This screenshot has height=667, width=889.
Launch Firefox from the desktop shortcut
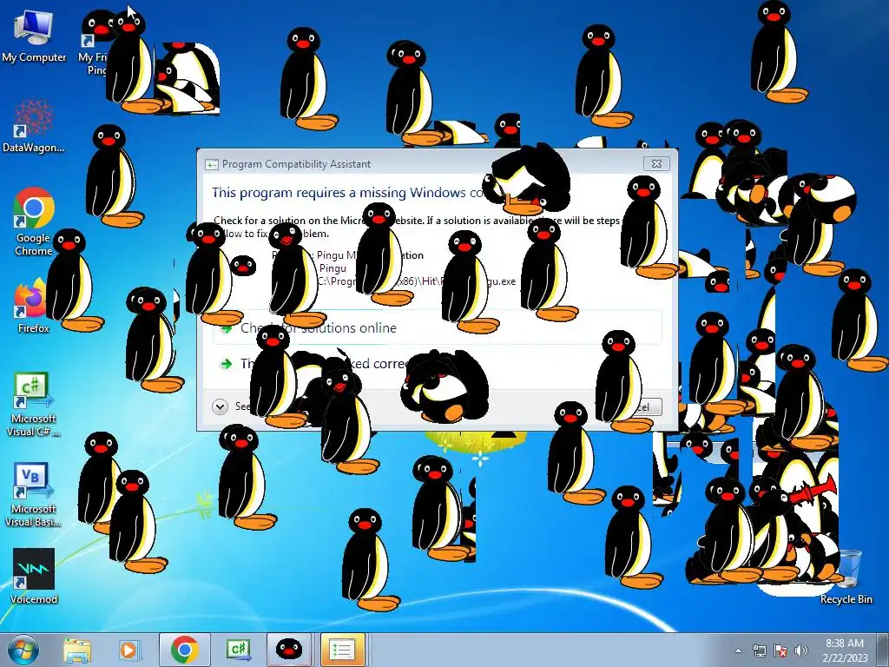pyautogui.click(x=33, y=307)
